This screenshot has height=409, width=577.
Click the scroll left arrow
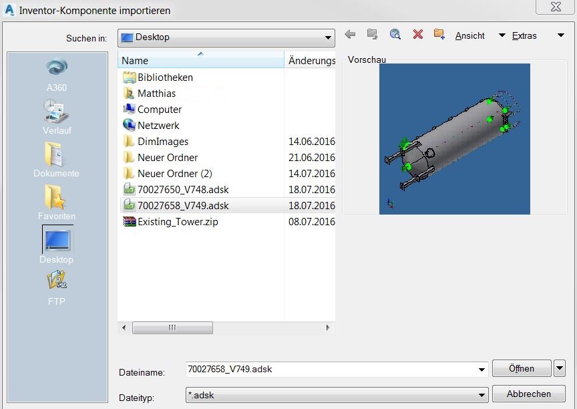pos(124,327)
